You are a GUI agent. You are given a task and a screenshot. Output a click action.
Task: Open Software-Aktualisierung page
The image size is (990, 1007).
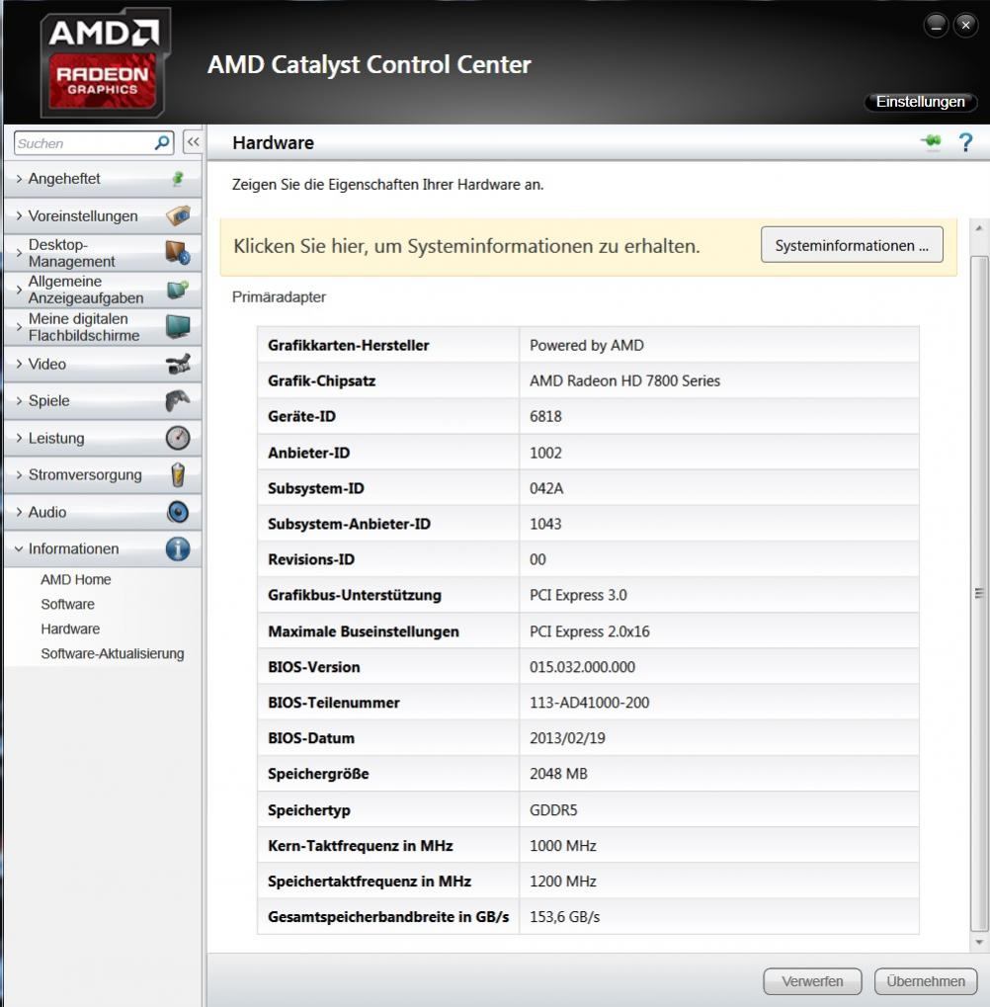tap(113, 653)
